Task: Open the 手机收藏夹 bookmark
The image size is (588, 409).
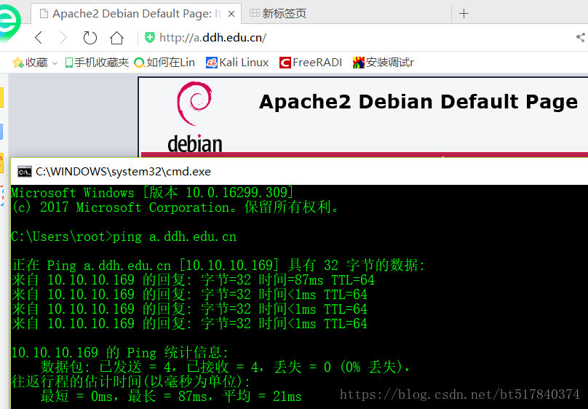Action: pyautogui.click(x=97, y=63)
